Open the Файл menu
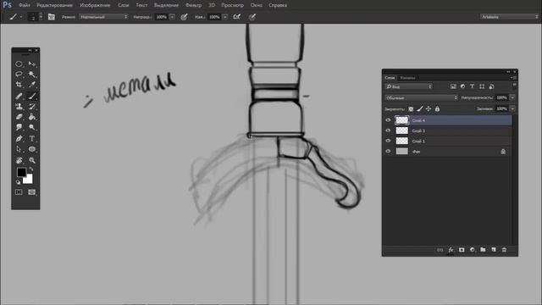542x305 pixels. click(25, 5)
